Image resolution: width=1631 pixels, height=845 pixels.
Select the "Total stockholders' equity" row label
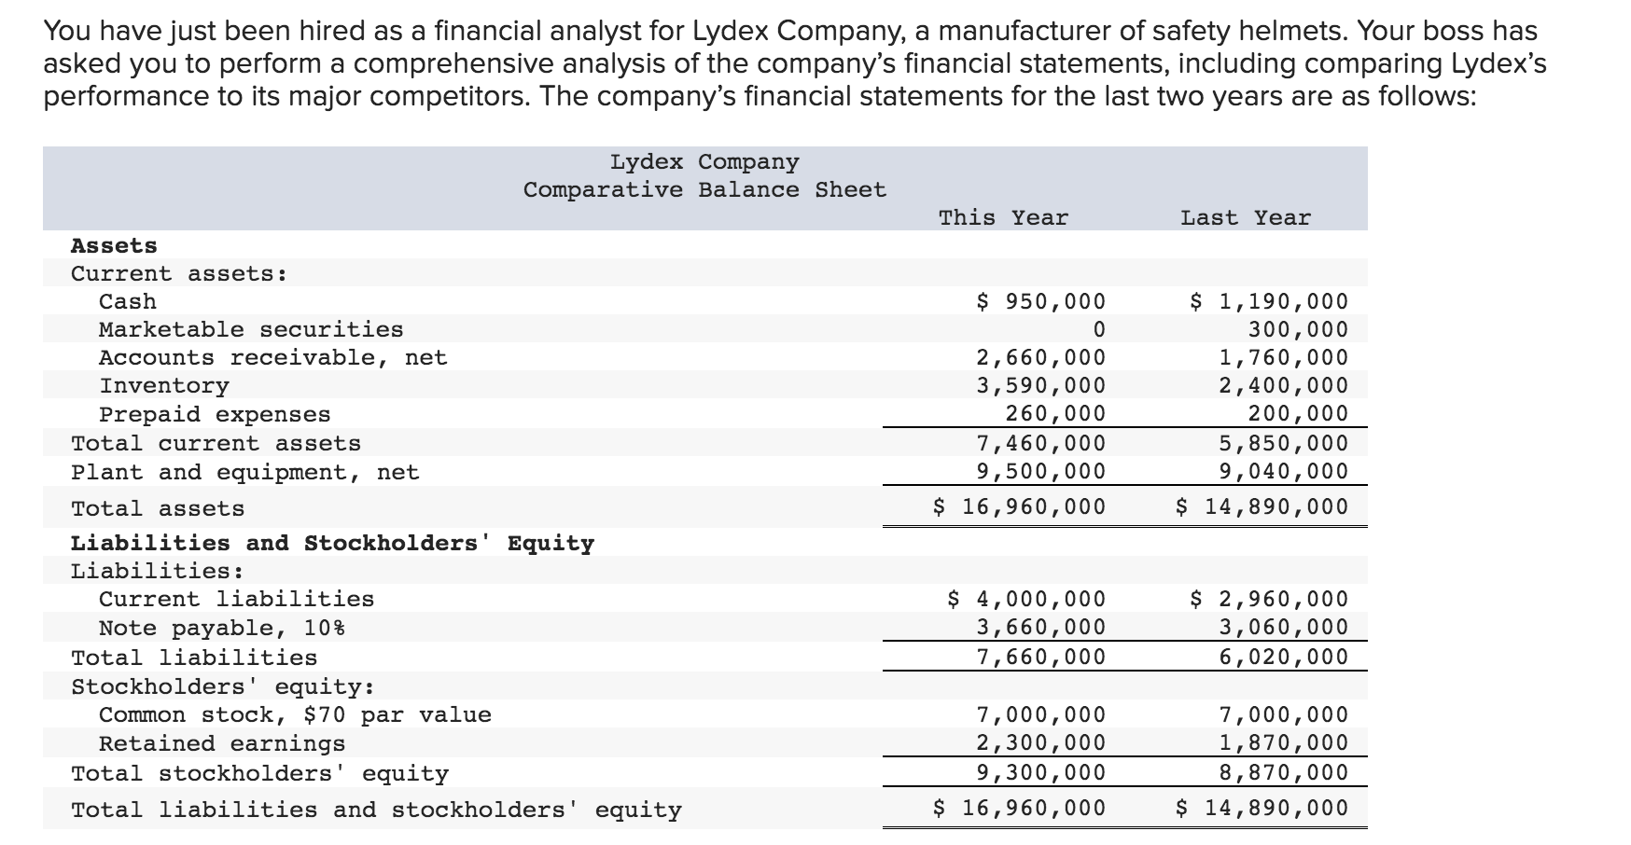point(259,774)
